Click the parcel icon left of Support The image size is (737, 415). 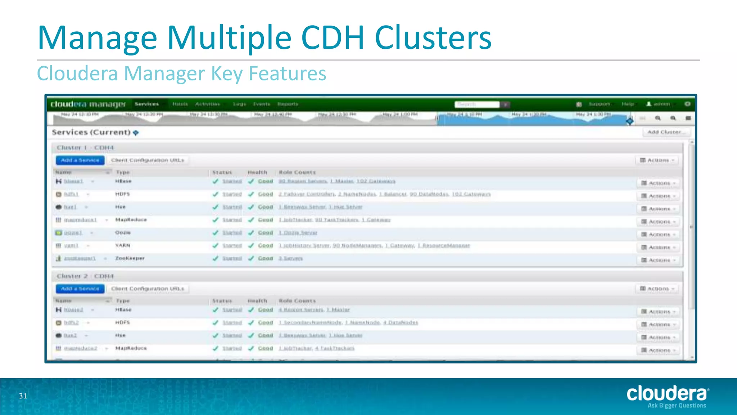(x=579, y=104)
